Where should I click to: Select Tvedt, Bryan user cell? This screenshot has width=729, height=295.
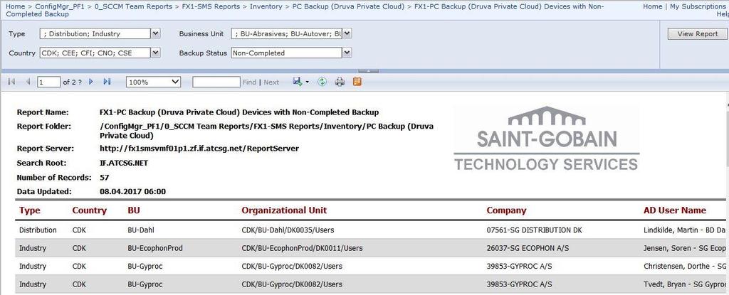[685, 284]
